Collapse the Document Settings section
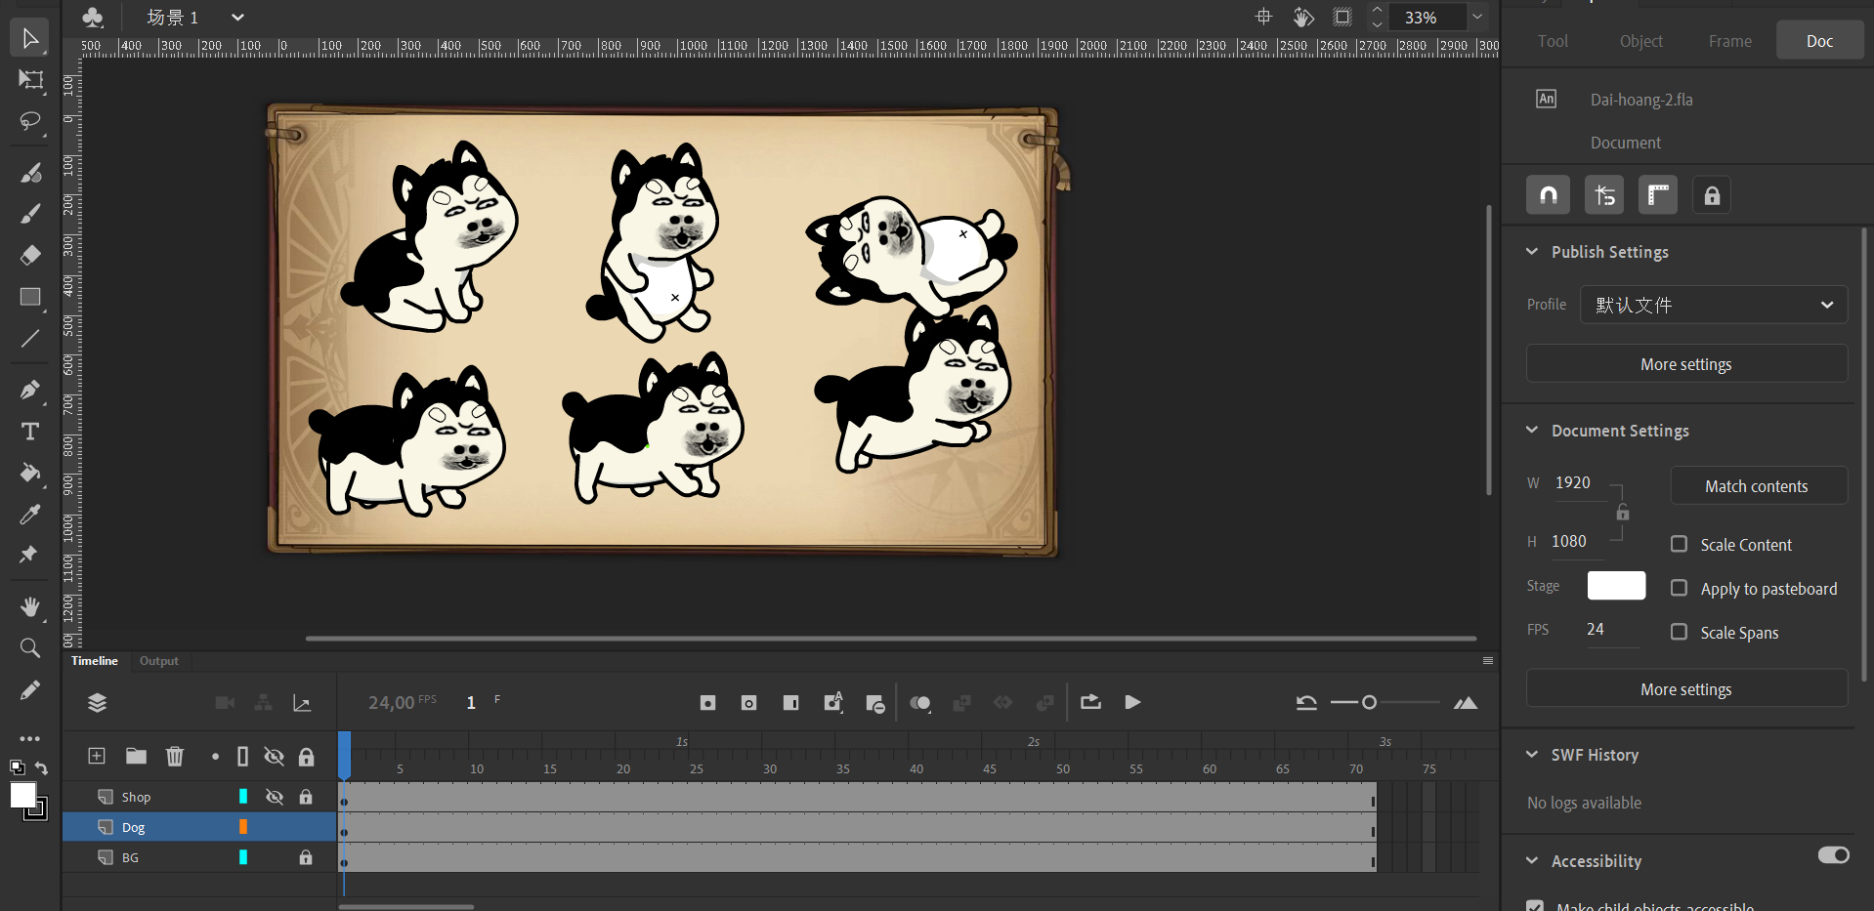Viewport: 1874px width, 911px height. pyautogui.click(x=1532, y=431)
